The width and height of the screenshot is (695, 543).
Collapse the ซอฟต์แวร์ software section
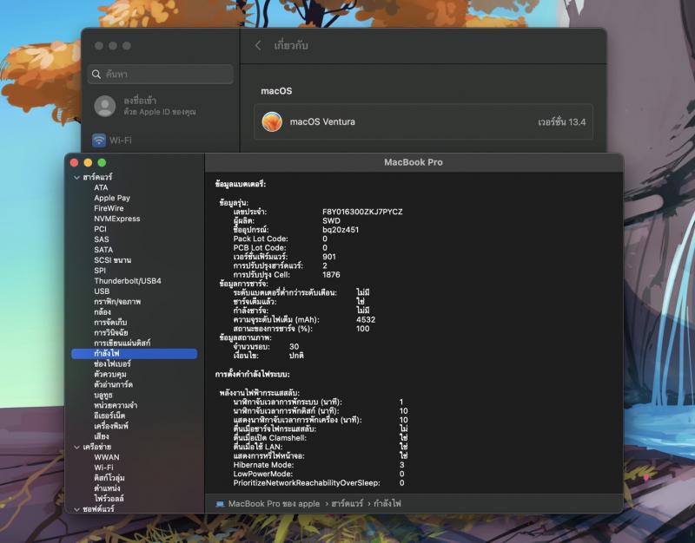[x=76, y=509]
